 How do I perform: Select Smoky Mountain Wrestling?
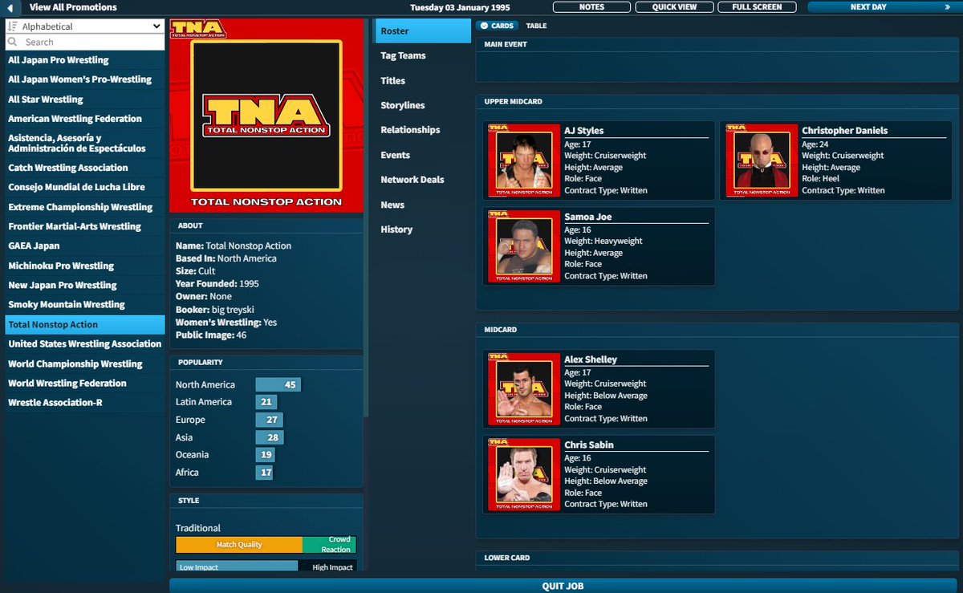[x=85, y=304]
